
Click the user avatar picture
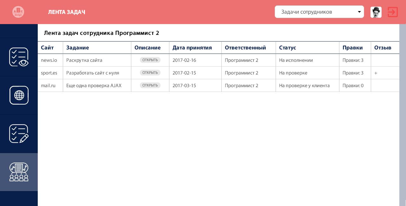click(376, 12)
